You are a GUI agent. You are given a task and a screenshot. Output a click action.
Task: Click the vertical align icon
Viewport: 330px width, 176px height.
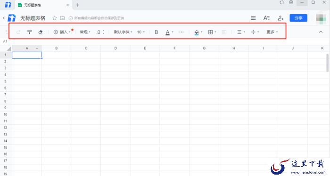[253, 32]
